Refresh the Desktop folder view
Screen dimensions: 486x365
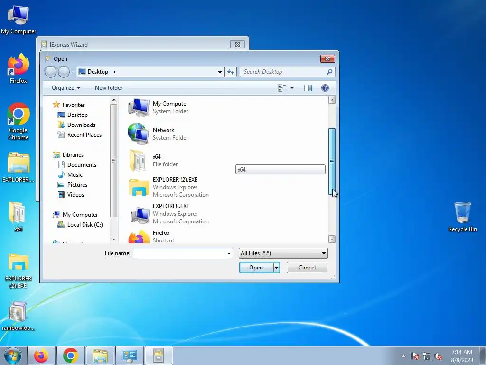[x=231, y=72]
